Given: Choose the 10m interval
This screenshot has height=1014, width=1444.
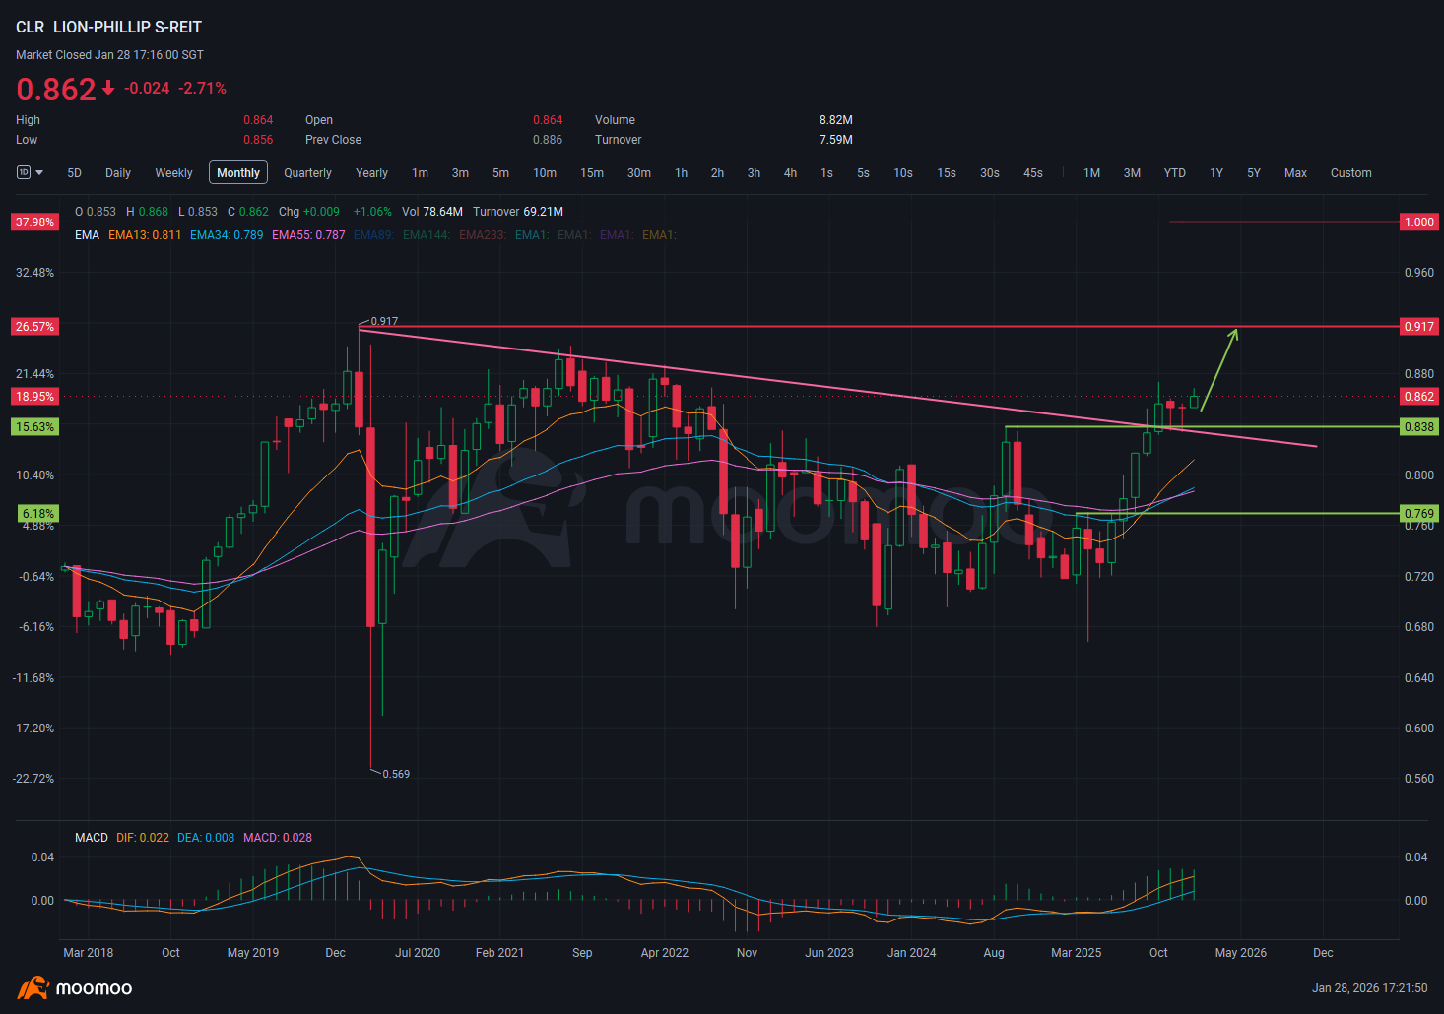Looking at the screenshot, I should coord(545,173).
